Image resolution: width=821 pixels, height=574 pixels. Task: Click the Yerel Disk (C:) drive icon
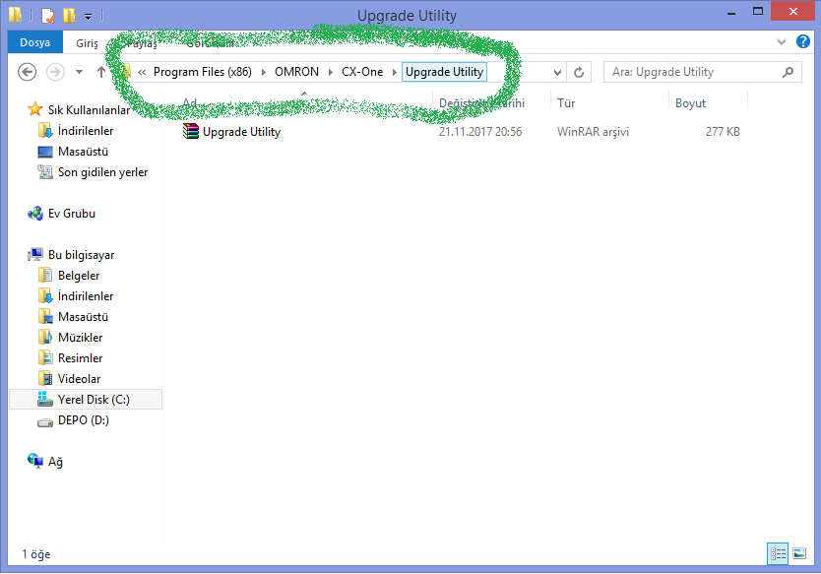[45, 399]
